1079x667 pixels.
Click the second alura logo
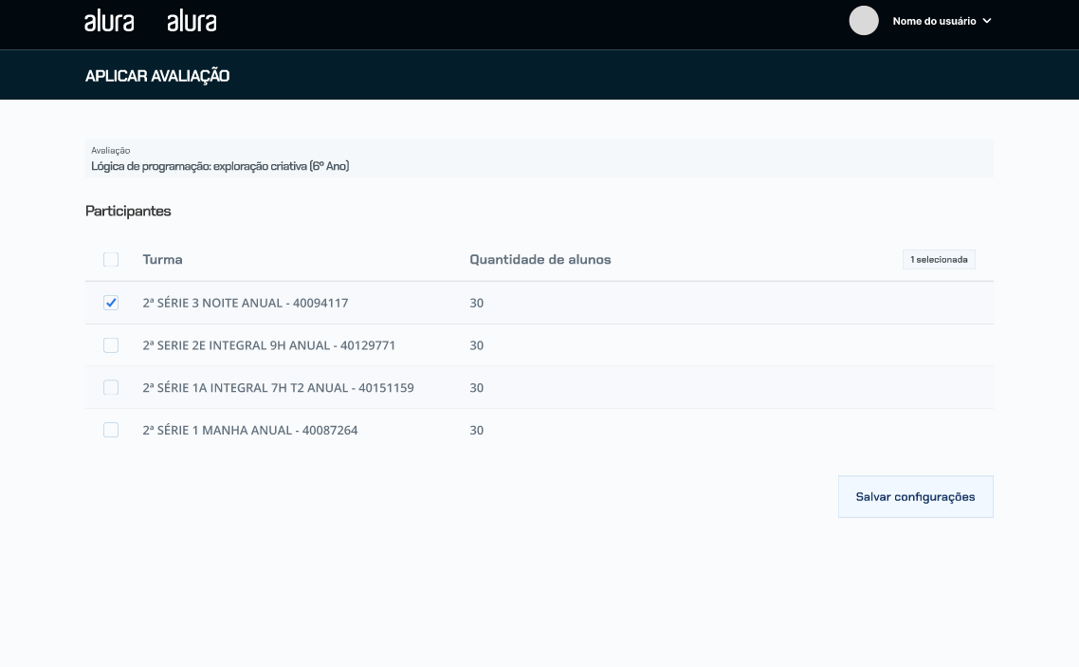[x=192, y=21]
